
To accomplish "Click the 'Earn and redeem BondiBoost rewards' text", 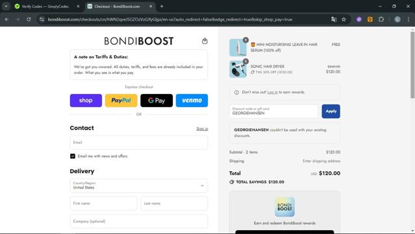I will click(284, 223).
